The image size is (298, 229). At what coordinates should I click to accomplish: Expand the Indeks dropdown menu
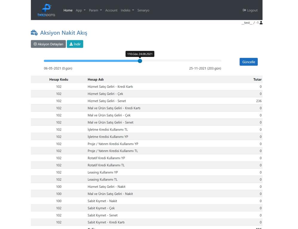(x=127, y=10)
